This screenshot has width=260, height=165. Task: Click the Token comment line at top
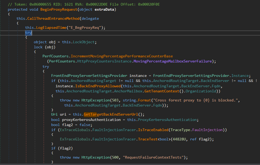(x=84, y=4)
